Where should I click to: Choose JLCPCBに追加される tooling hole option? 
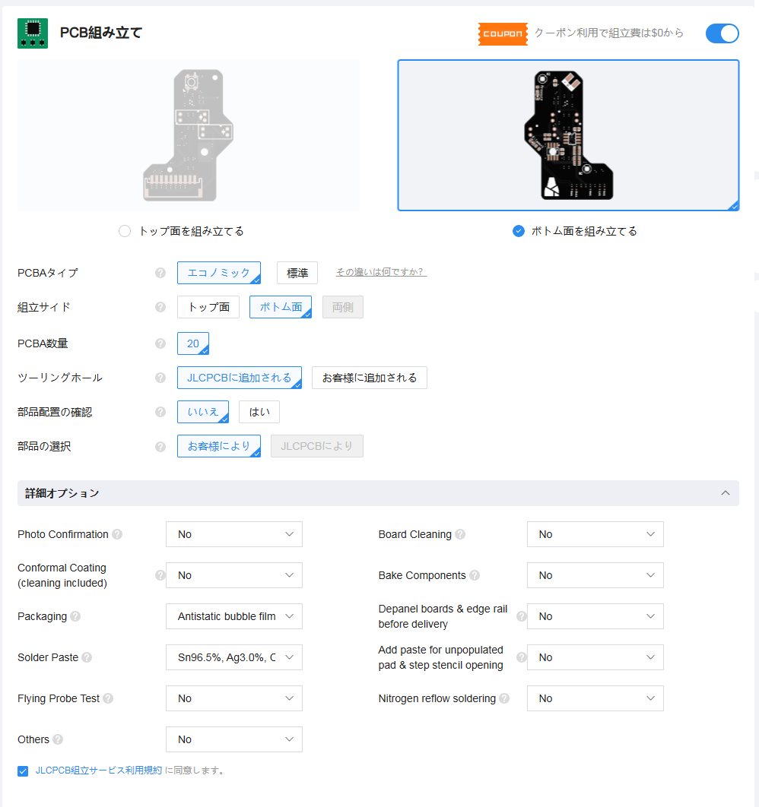(x=240, y=378)
